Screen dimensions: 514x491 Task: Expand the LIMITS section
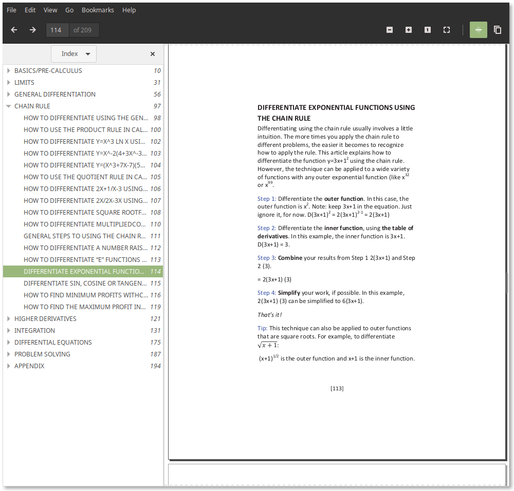coord(9,83)
